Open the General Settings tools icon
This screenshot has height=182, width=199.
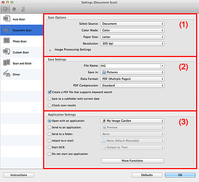23,9
